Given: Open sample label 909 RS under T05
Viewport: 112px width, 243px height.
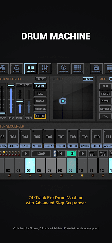Looking at the screenshot, I should 37,146.
